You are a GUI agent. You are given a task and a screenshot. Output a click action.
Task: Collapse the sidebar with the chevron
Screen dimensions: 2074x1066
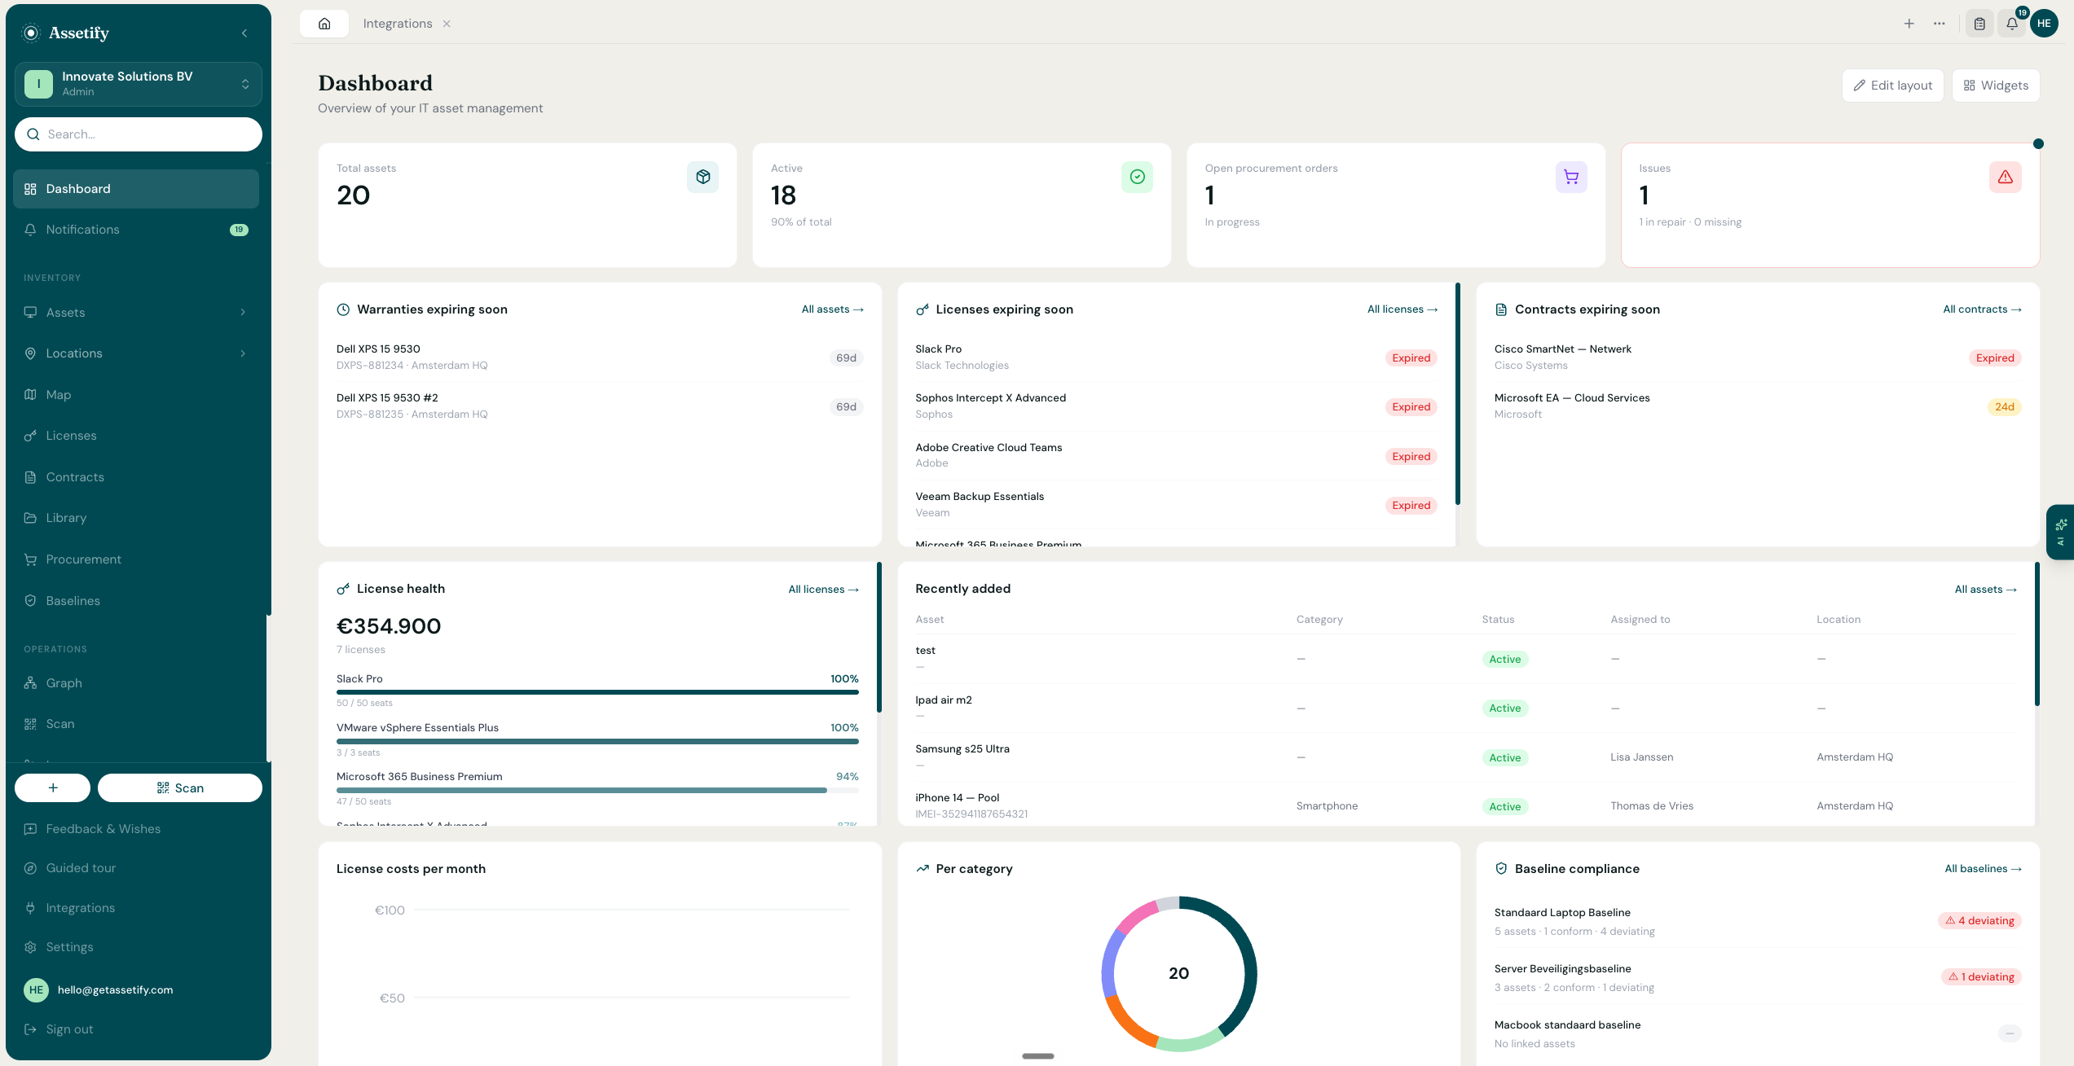click(244, 33)
